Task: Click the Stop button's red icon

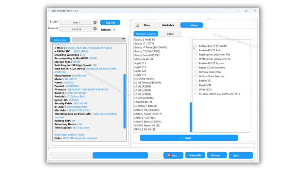Action: 169,155
